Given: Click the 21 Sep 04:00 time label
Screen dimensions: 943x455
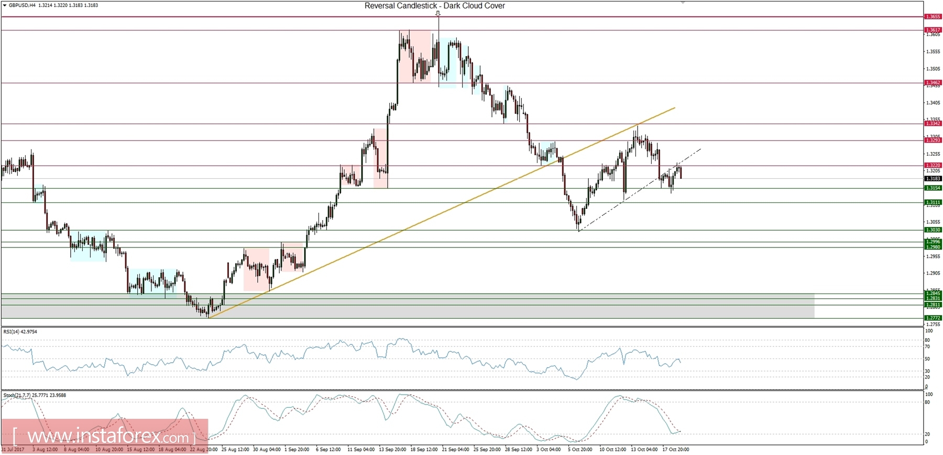Looking at the screenshot, I should [456, 450].
